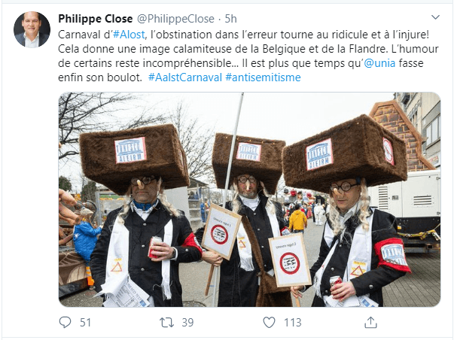Screen dimensions: 454x340
Task: Click the reply speech bubble icon
Action: point(65,322)
